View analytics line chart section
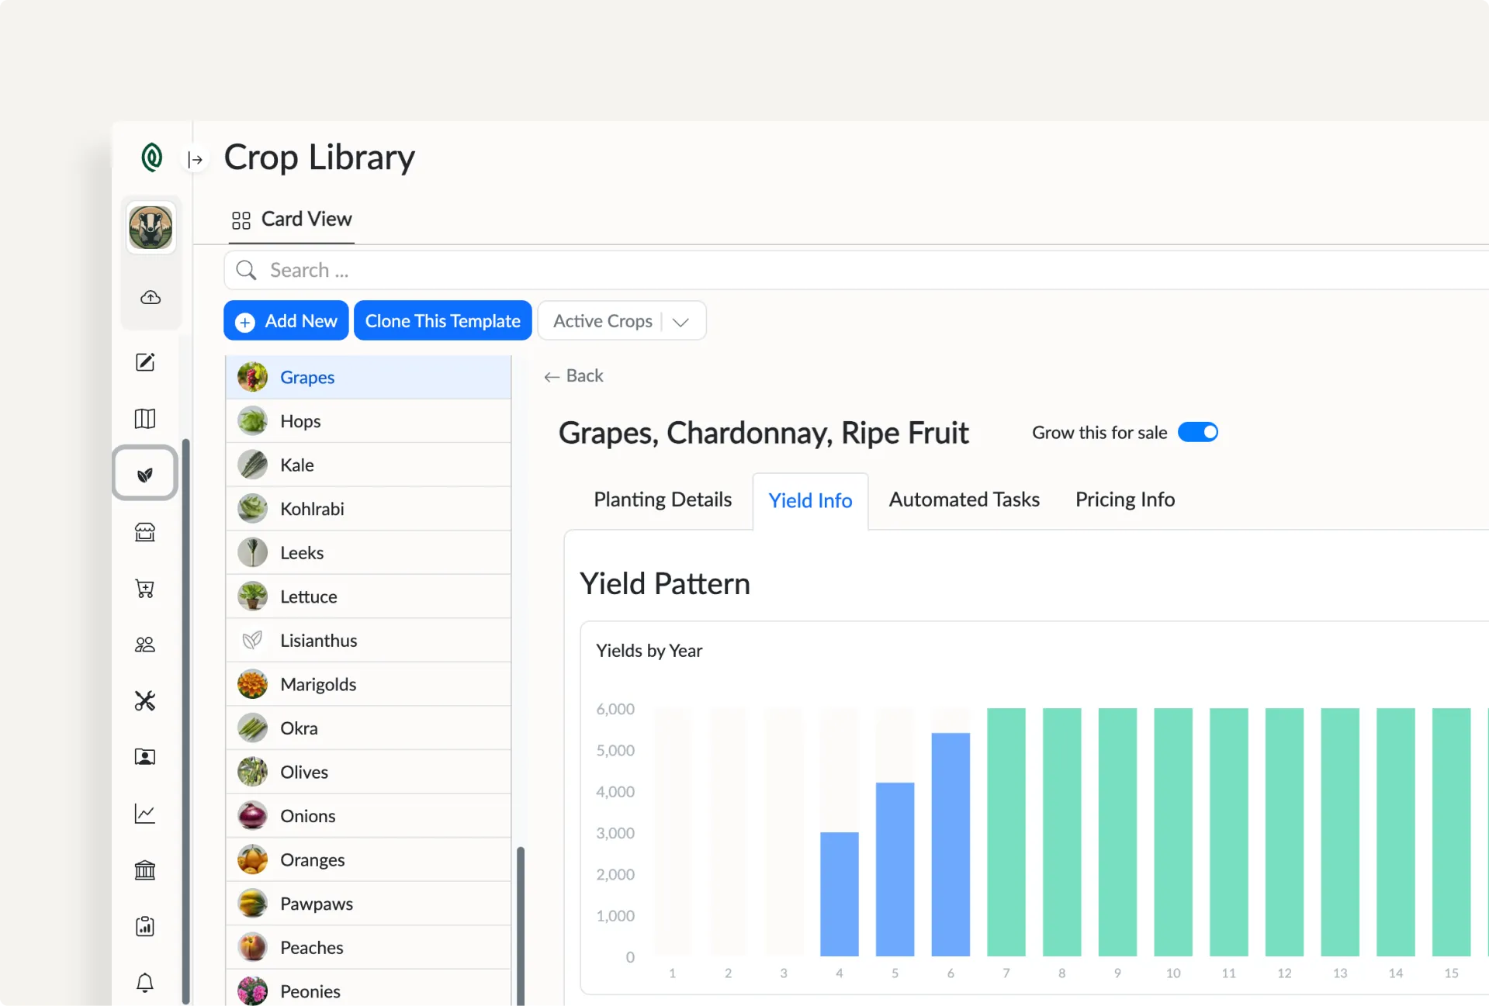Image resolution: width=1489 pixels, height=1006 pixels. tap(144, 814)
